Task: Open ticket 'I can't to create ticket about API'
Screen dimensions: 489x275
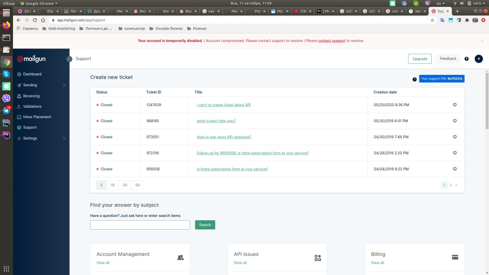Action: click(223, 105)
